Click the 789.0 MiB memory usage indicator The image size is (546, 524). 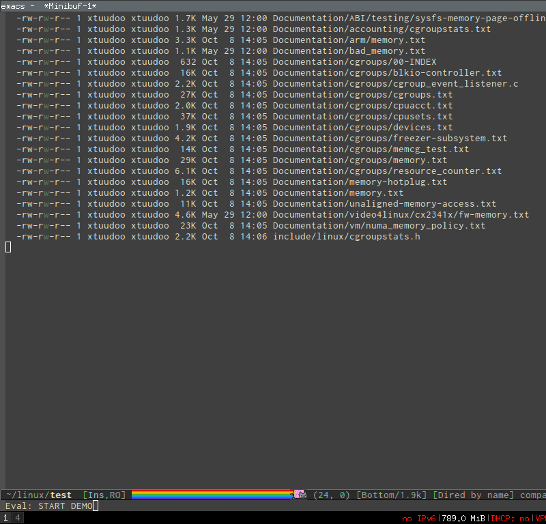[462, 518]
